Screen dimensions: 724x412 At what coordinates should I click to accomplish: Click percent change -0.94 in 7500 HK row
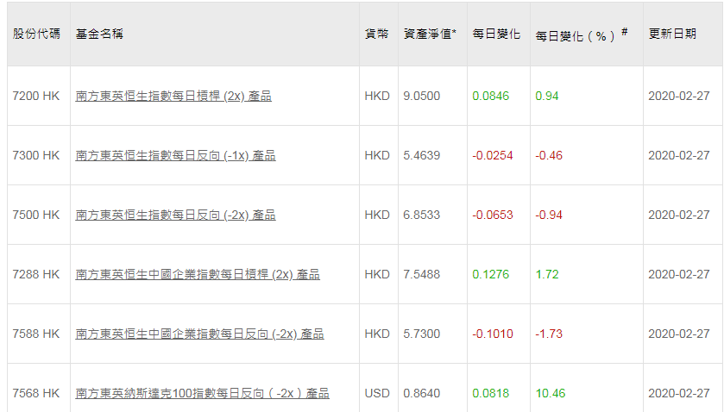coord(549,215)
